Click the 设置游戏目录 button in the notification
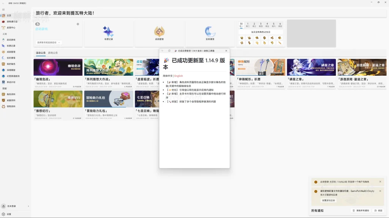 point(329,200)
